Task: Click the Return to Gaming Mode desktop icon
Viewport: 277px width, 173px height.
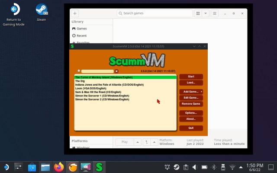Action: pos(14,14)
